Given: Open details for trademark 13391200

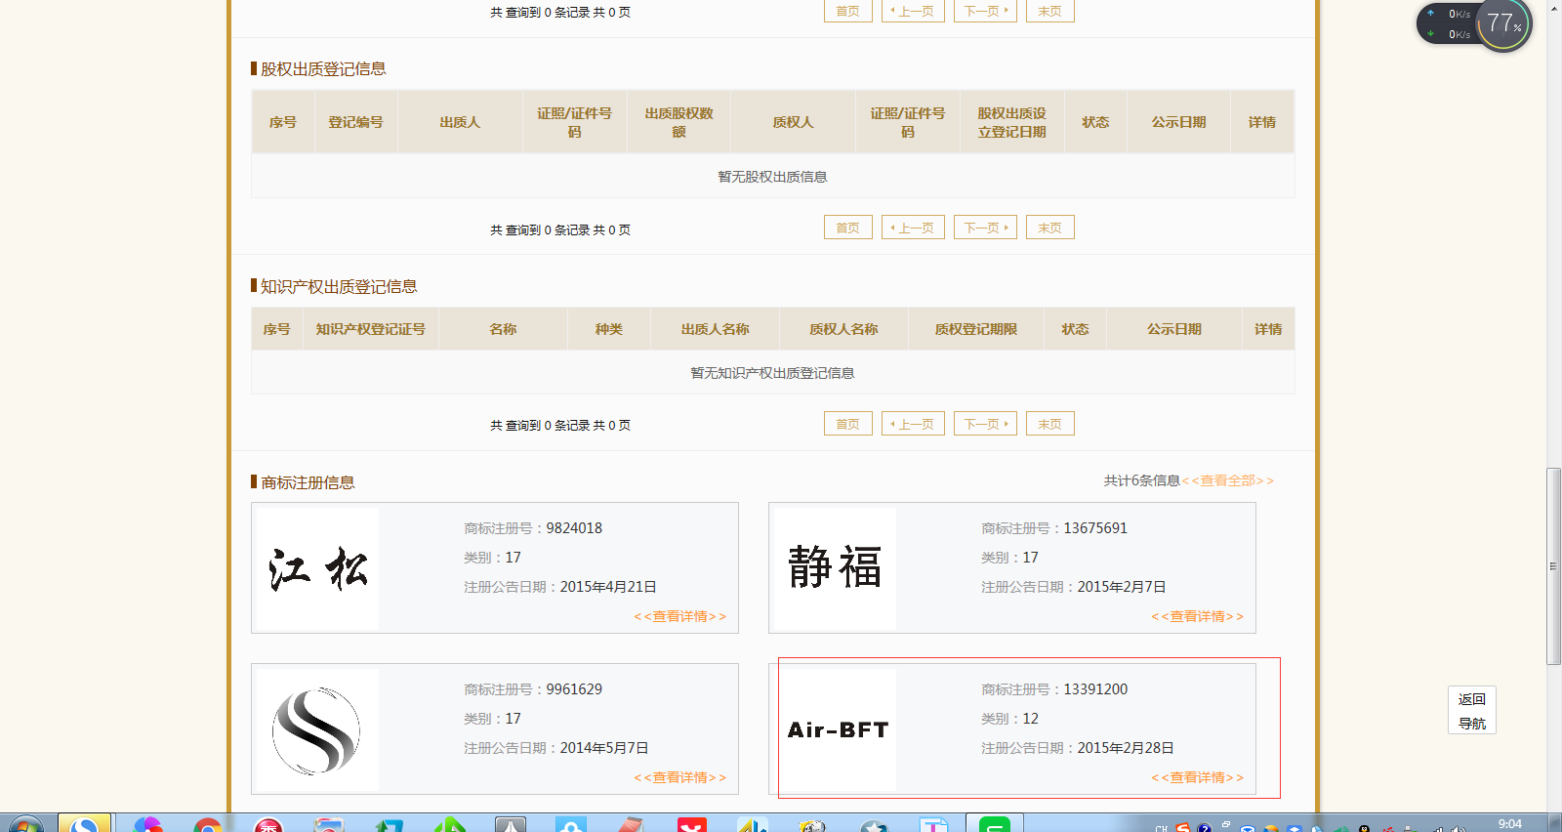Looking at the screenshot, I should click(x=1197, y=777).
